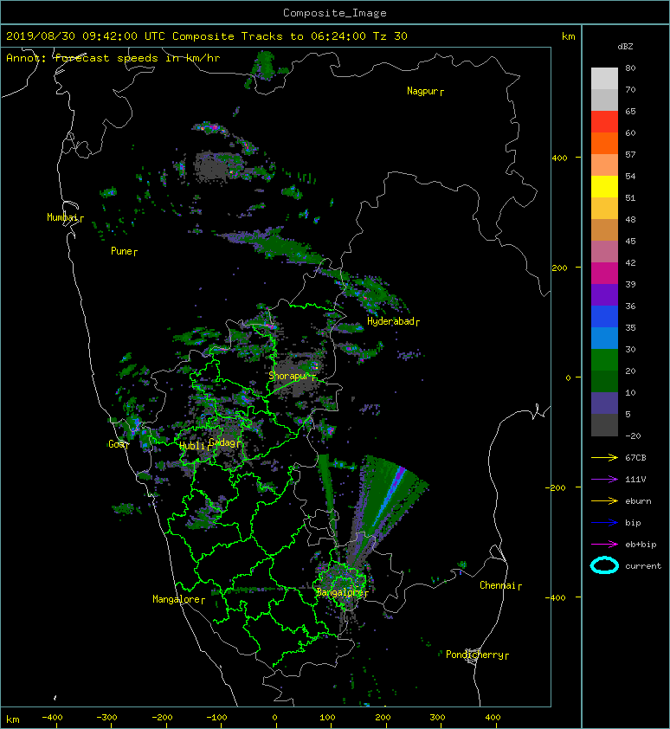The width and height of the screenshot is (670, 729).
Task: Click the Pune city label
Action: pos(124,252)
